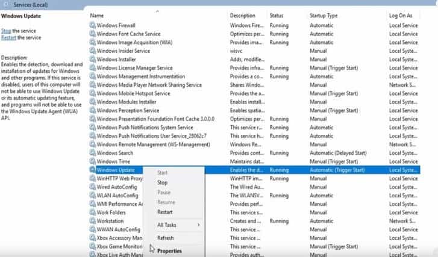Click the Wired AutoConfig service icon
Screen dimensions: 438x257
pyautogui.click(x=92, y=187)
